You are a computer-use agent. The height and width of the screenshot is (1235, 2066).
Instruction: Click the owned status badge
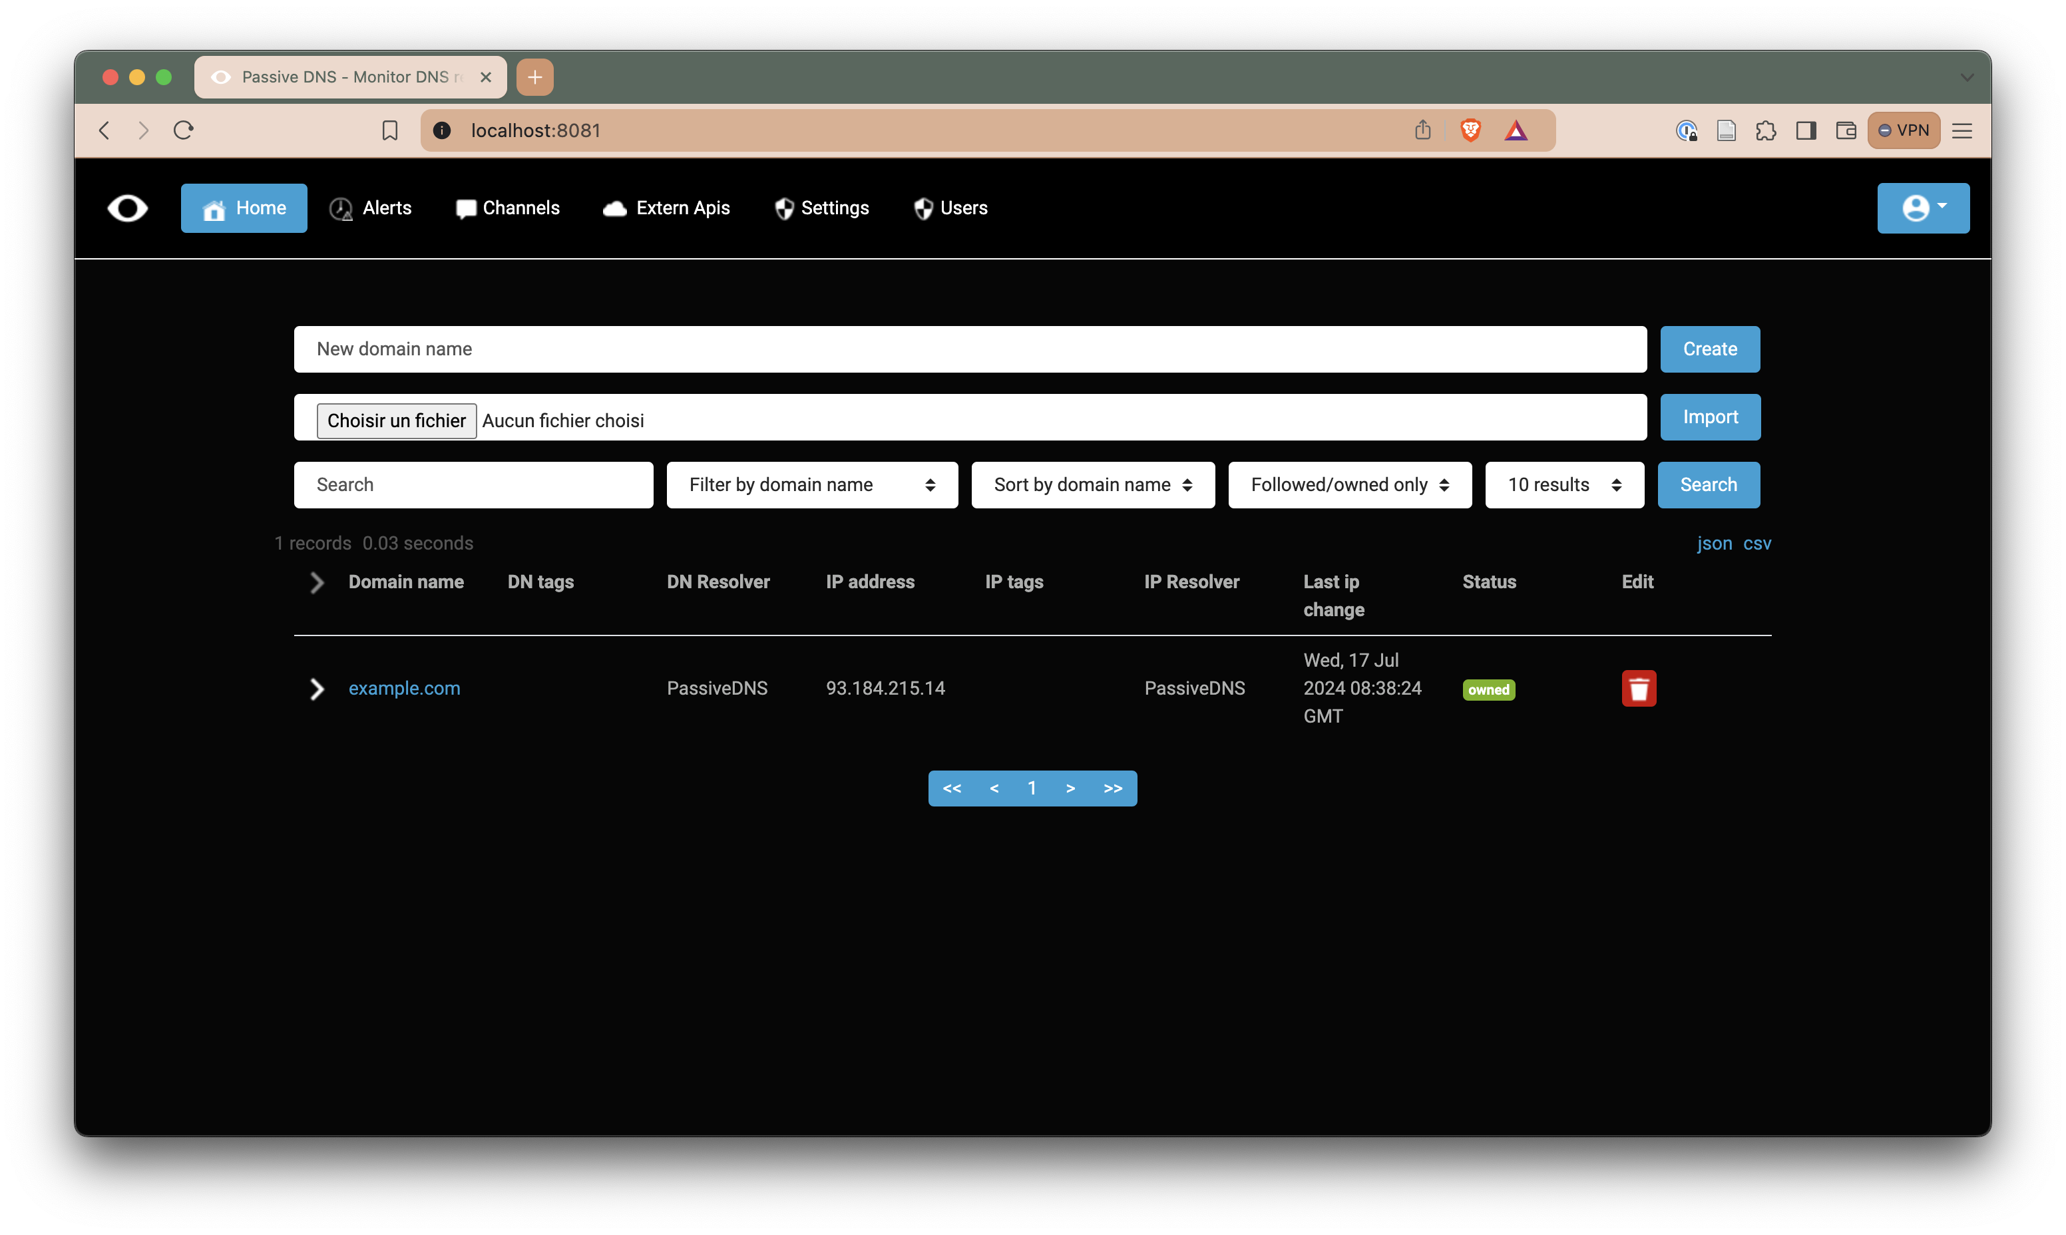click(1488, 690)
